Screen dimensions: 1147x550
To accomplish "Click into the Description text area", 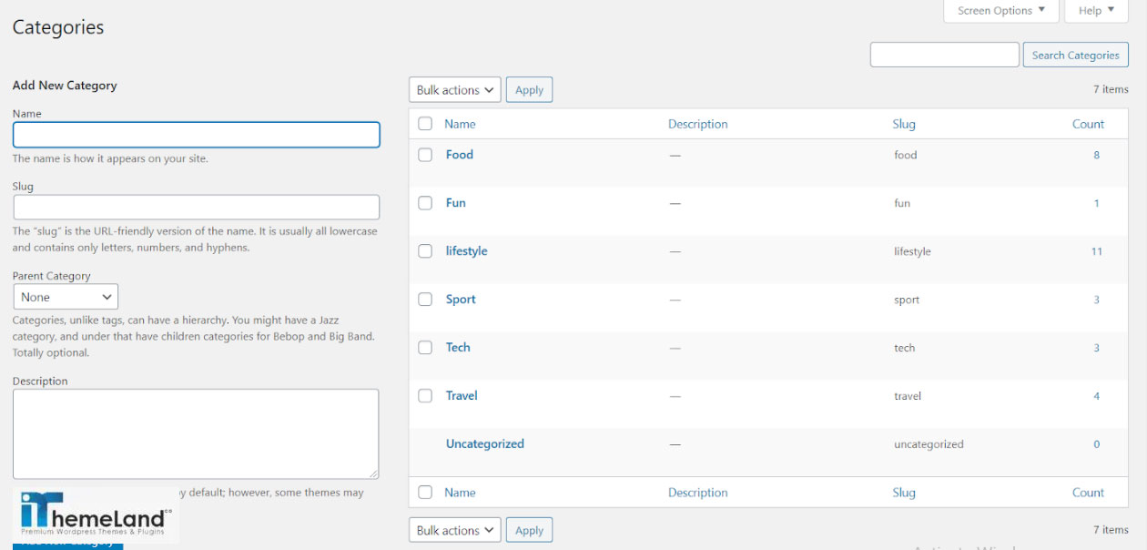I will click(x=196, y=433).
